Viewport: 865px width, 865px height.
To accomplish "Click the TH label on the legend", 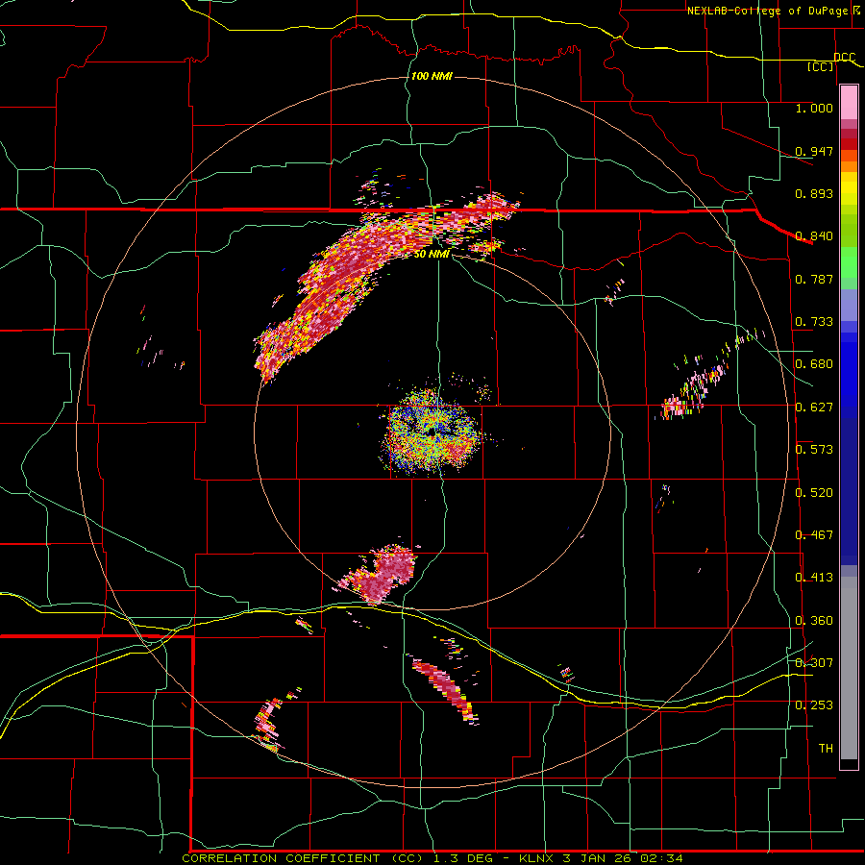I will click(x=826, y=749).
